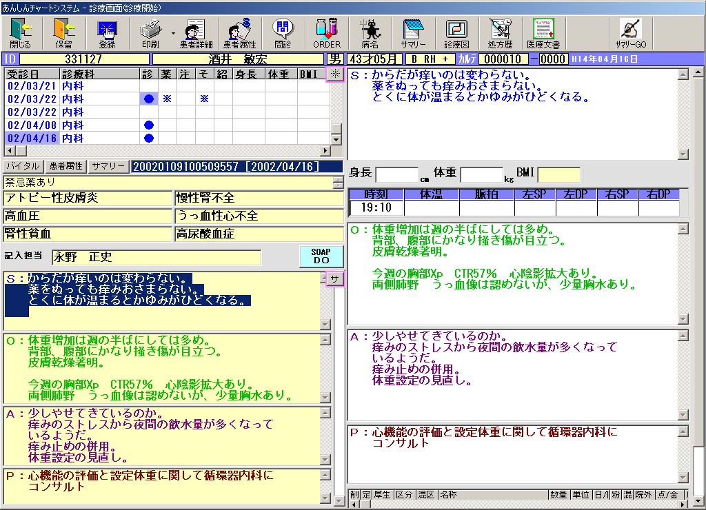The height and width of the screenshot is (510, 706).
Task: Click the small サ button beside notes
Action: tap(334, 278)
